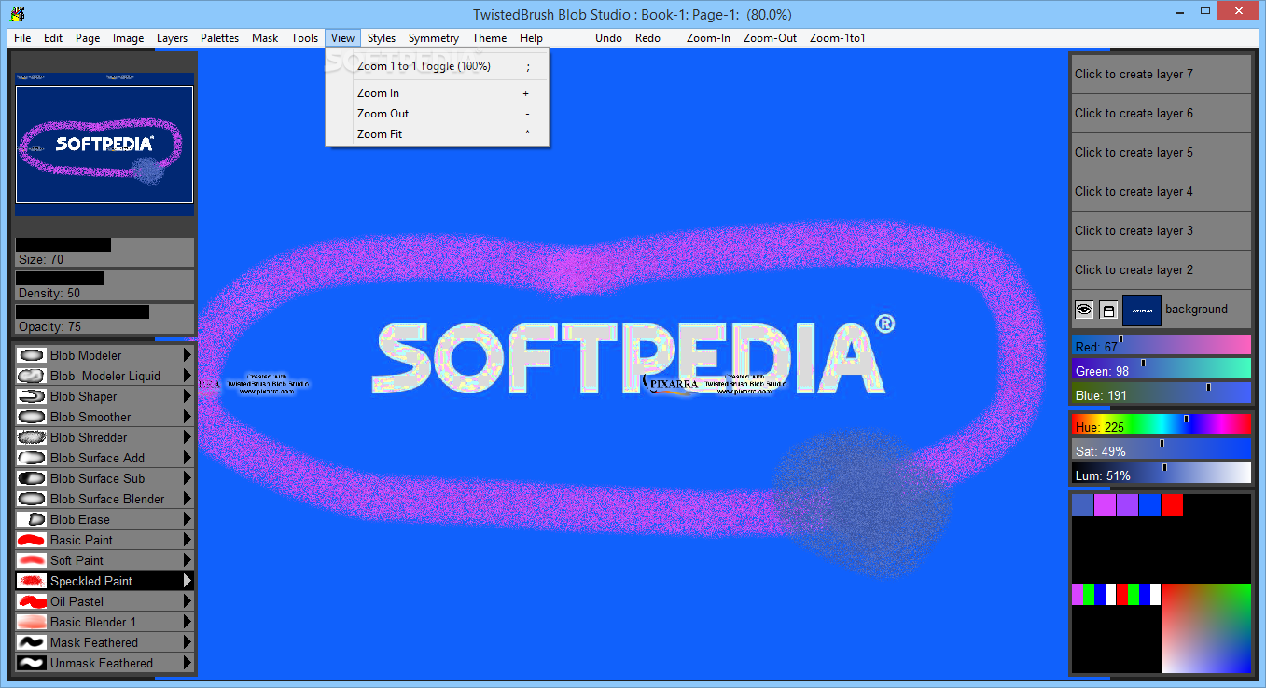Adjust the Green color slider
Image resolution: width=1266 pixels, height=688 pixels.
coord(1162,369)
